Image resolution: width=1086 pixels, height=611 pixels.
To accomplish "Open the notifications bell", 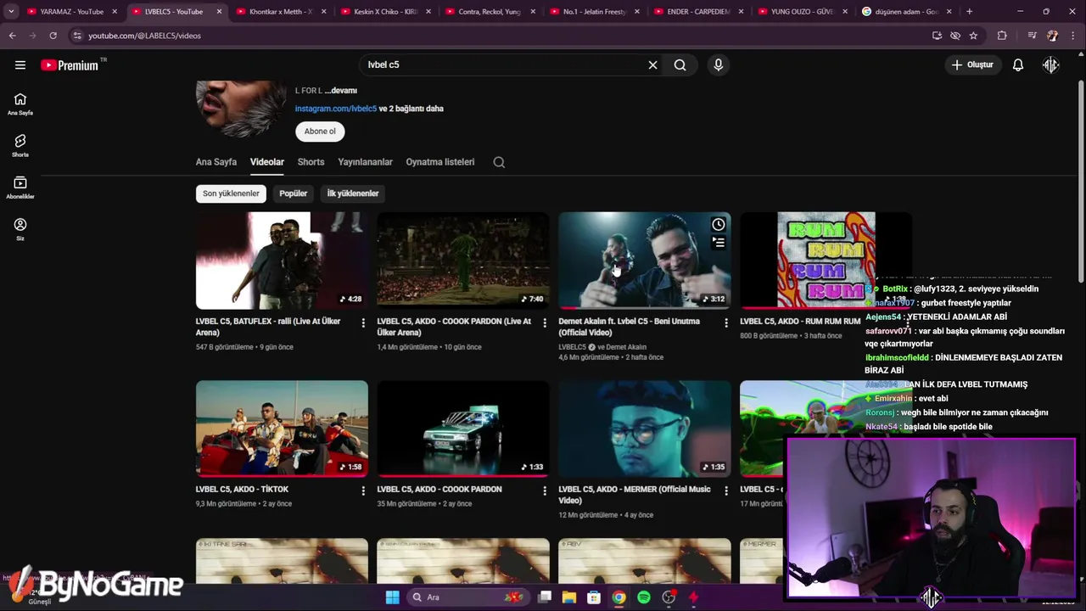I will [1017, 64].
